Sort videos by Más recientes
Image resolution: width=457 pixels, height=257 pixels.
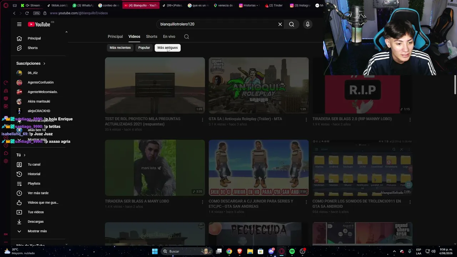pyautogui.click(x=120, y=47)
